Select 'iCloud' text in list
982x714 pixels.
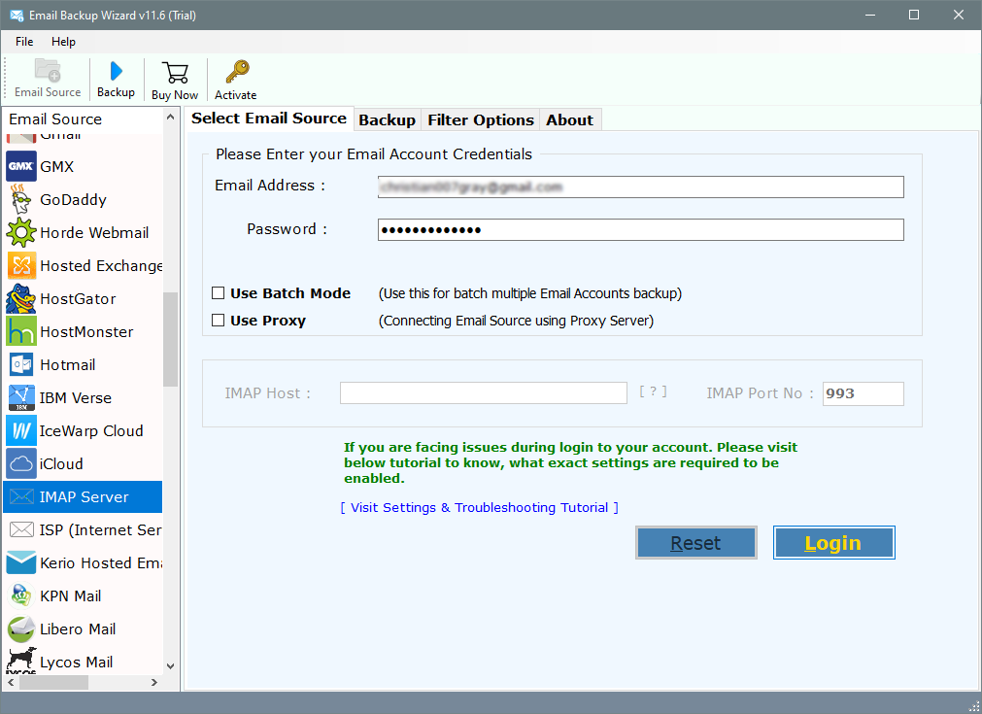tap(61, 464)
